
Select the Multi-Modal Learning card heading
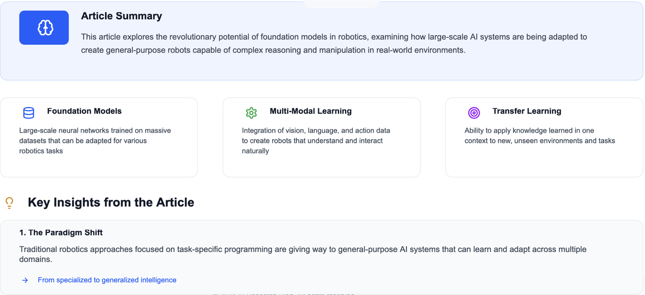(310, 111)
